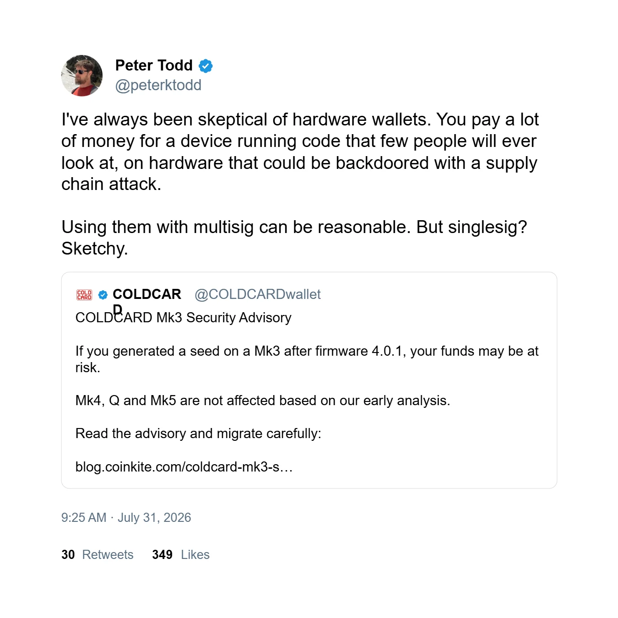This screenshot has height=618, width=618.
Task: Visit the @peterktodd handle
Action: click(x=158, y=85)
